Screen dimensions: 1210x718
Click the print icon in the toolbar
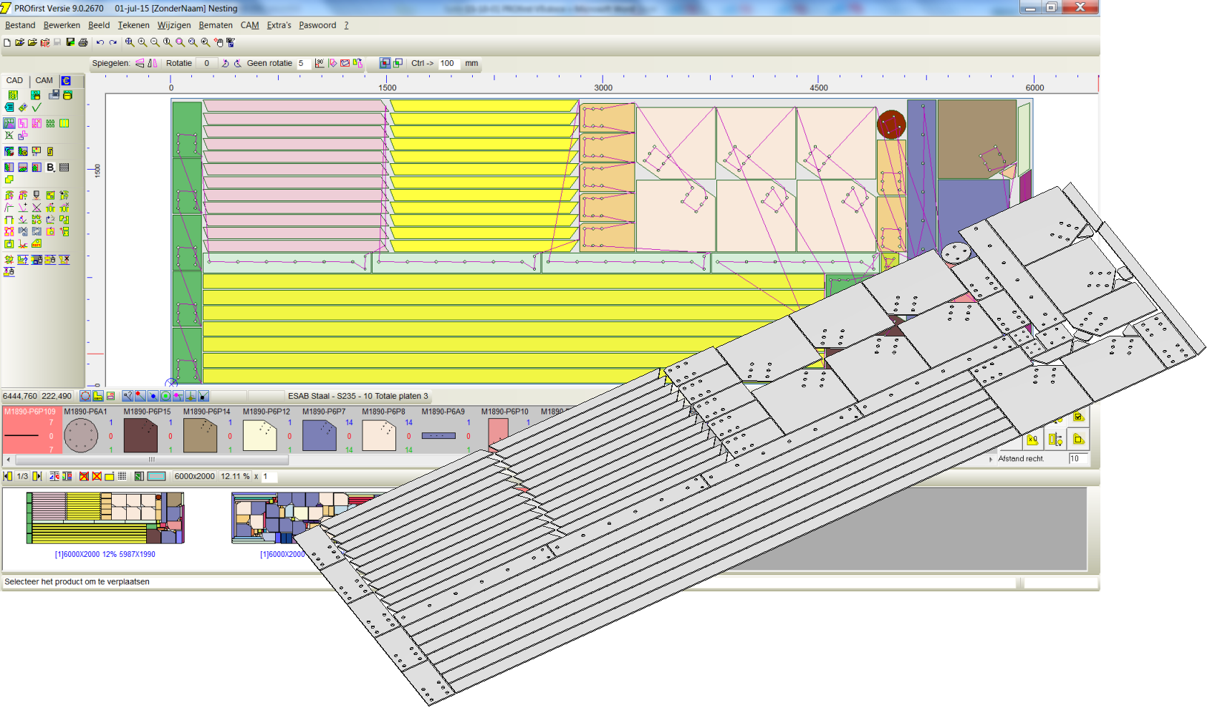point(83,43)
